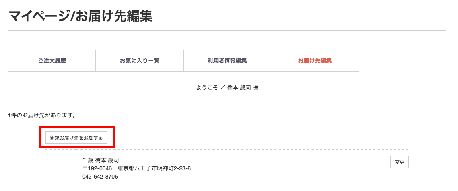Click the slash in the ようこそ welcome line
458x191 pixels.
coord(223,87)
